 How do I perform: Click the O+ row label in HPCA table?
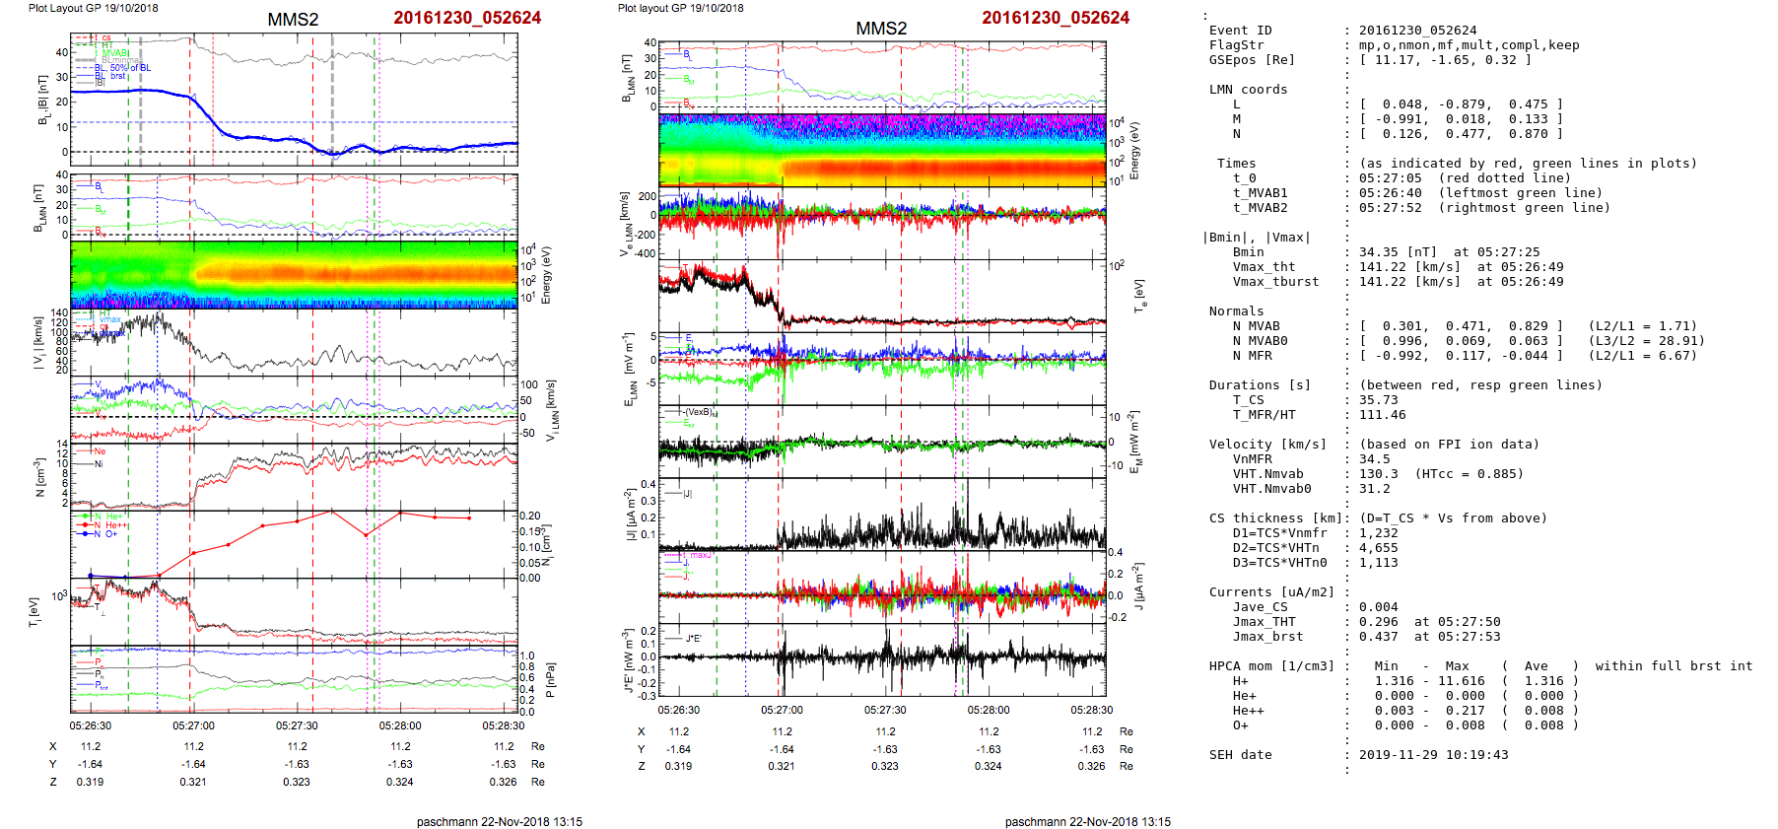point(1240,725)
